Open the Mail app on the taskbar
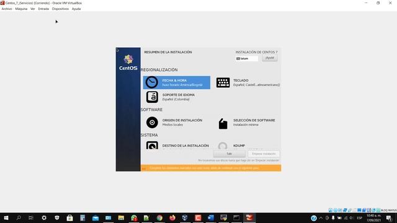The height and width of the screenshot is (223, 397). click(96, 217)
